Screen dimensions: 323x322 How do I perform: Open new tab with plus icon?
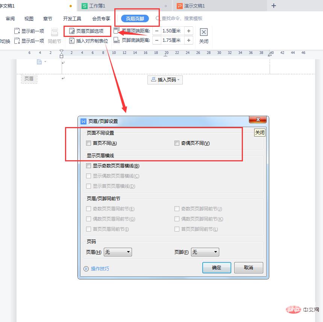coord(274,6)
